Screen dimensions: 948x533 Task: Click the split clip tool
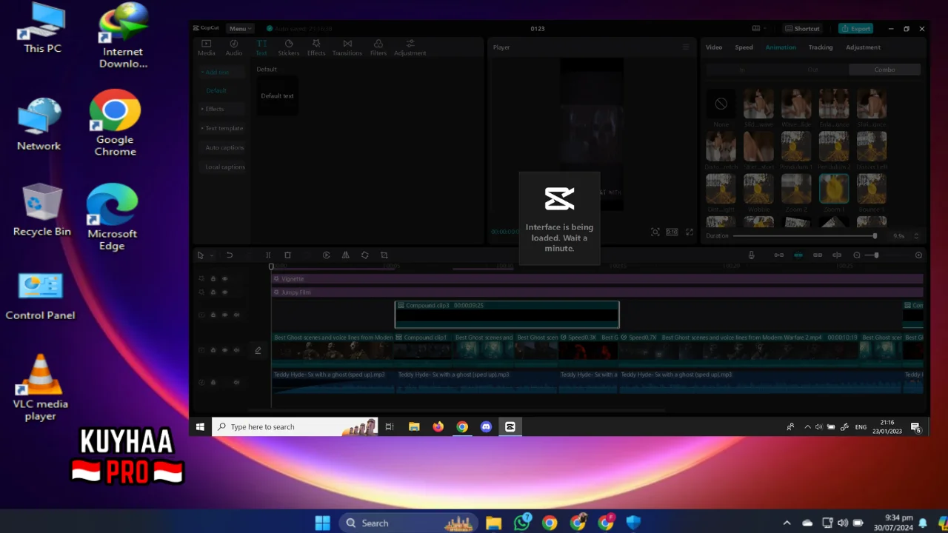coord(268,255)
